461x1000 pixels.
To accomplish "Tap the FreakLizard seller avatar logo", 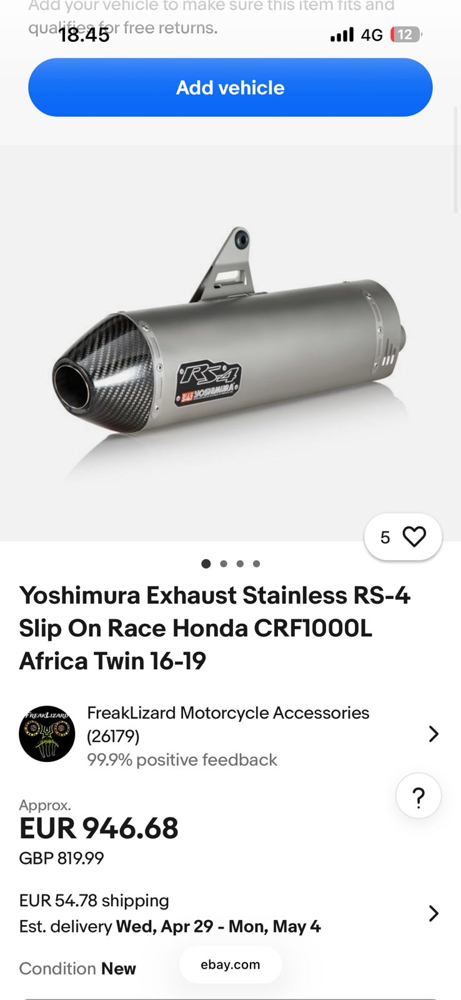I will click(47, 734).
